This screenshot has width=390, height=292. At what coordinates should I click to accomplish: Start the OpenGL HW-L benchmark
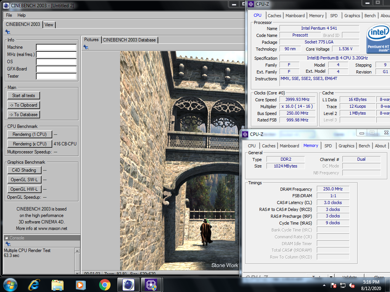pos(24,189)
